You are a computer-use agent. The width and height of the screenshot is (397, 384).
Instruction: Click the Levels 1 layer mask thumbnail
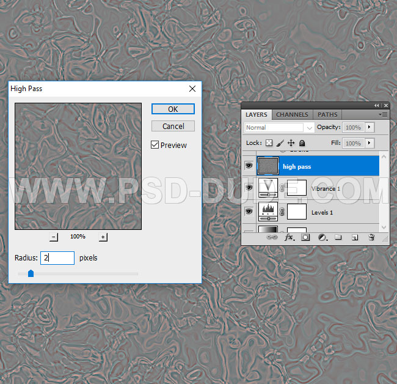tap(297, 212)
